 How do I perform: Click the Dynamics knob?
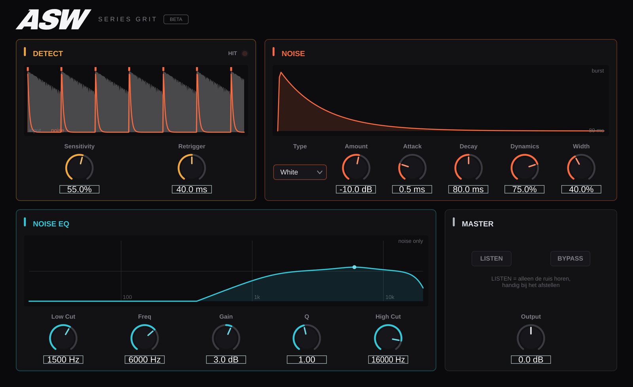click(525, 168)
